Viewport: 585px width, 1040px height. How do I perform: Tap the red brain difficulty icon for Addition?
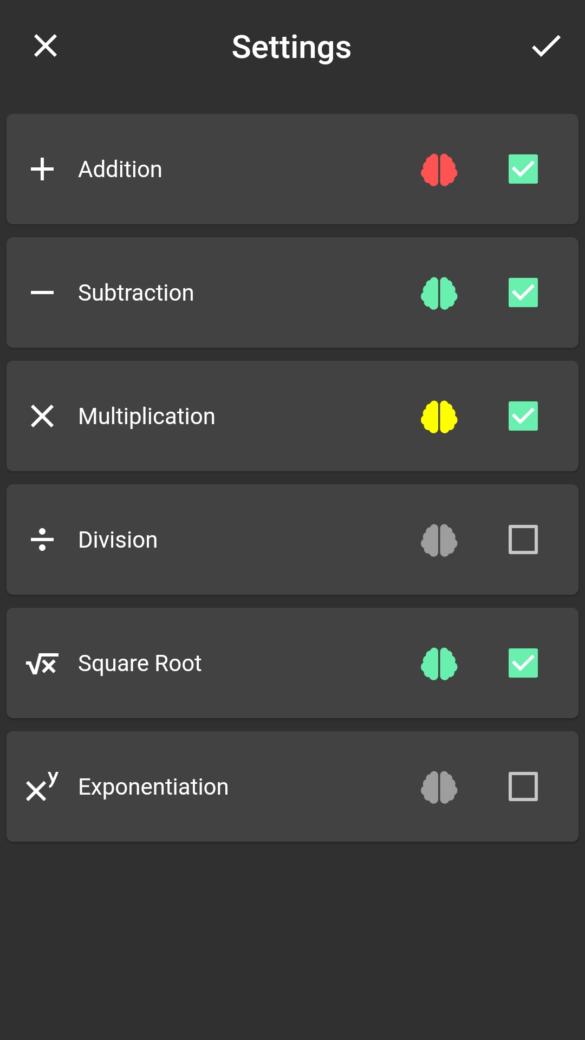439,170
